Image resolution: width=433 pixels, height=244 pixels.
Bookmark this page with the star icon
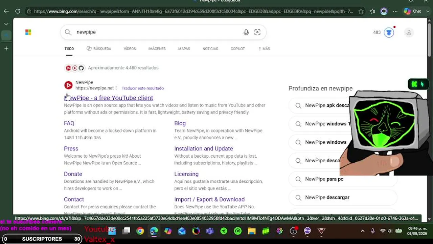click(x=361, y=11)
